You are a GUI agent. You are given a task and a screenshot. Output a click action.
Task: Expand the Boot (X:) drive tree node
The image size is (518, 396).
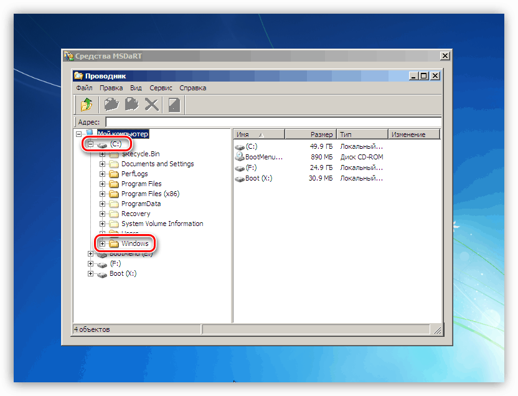click(x=90, y=273)
